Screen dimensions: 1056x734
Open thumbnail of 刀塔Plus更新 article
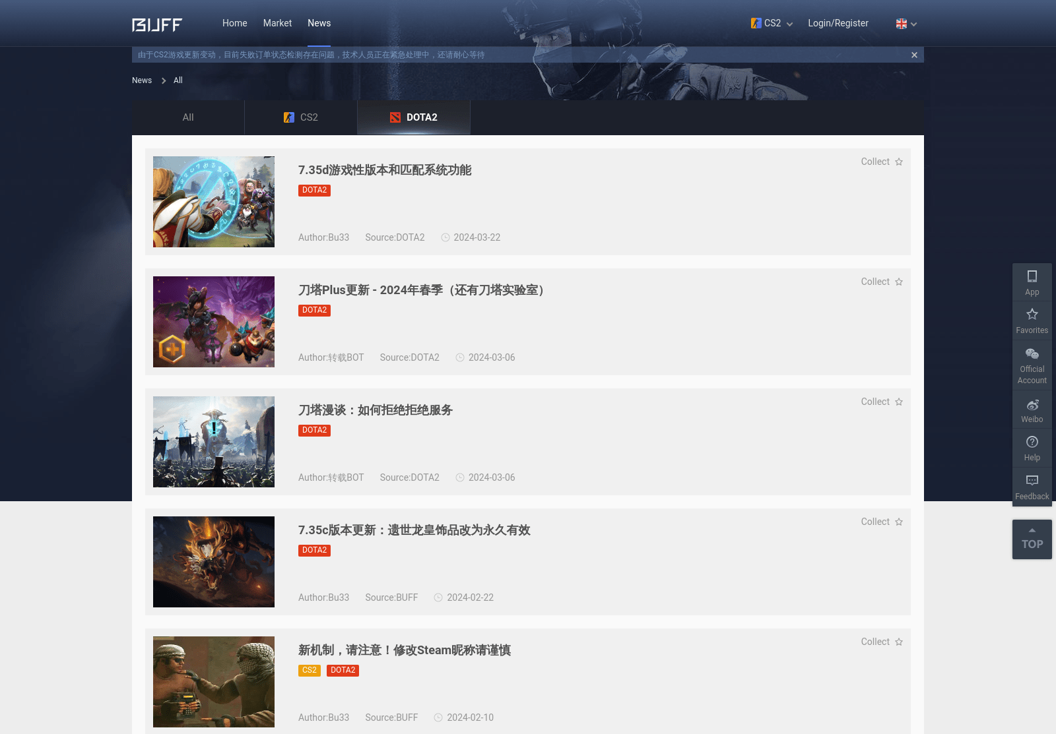[x=214, y=322]
